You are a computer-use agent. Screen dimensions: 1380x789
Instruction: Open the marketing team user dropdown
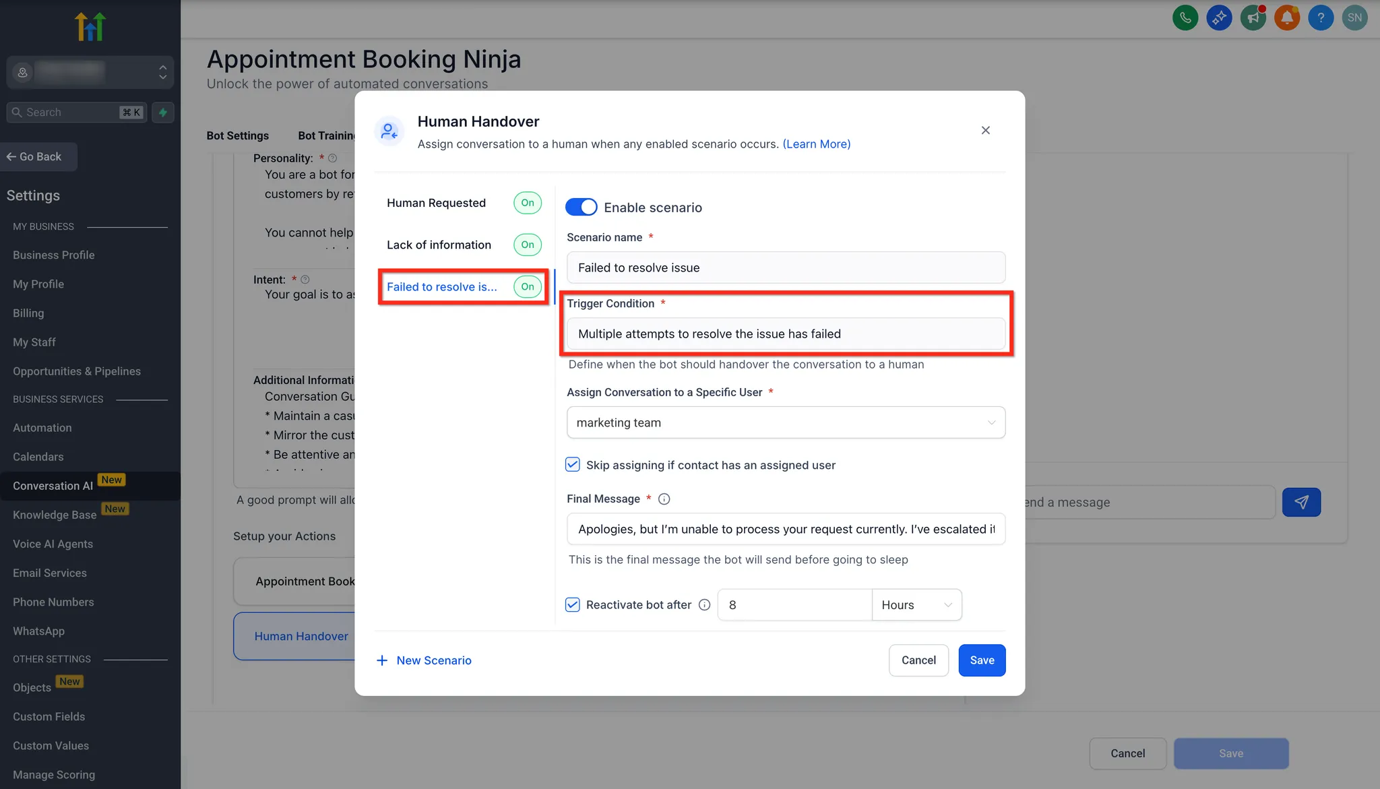click(x=785, y=422)
